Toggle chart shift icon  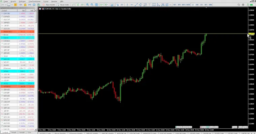pos(106,5)
